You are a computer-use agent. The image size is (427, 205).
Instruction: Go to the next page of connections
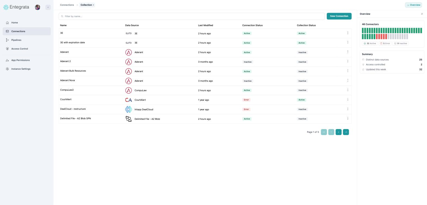338,132
